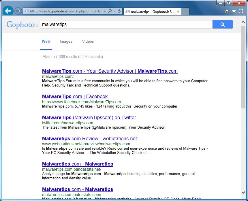
Task: Close the malwaretips - Gophoto.it tab
Action: click(178, 12)
